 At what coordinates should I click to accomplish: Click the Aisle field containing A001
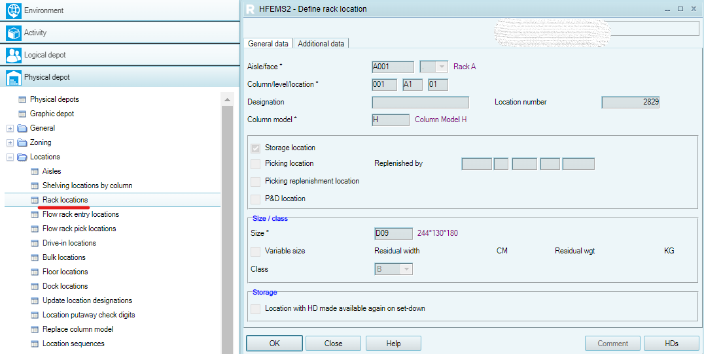pyautogui.click(x=393, y=67)
